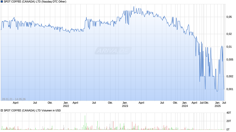Click the 0,002 price axis label

[x=230, y=76]
